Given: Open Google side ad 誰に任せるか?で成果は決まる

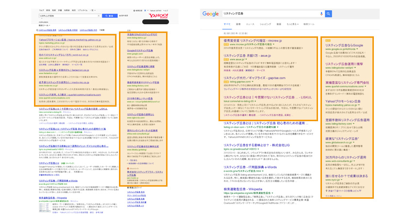Looking at the screenshot, I should click(x=347, y=176).
